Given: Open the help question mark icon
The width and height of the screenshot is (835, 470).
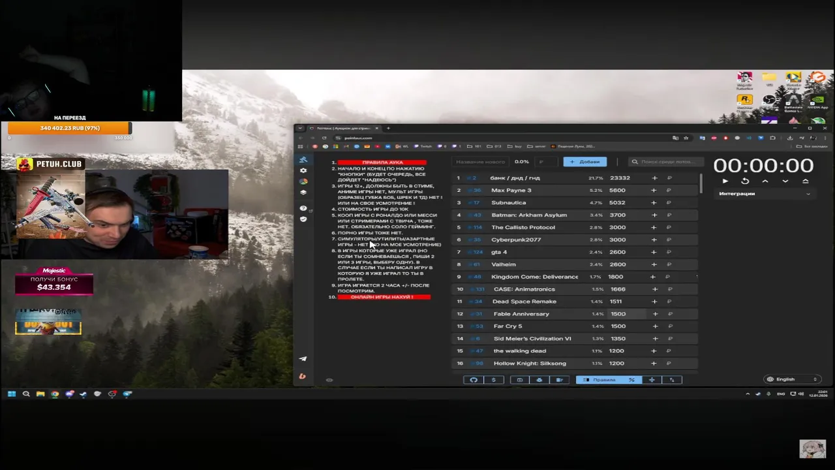Looking at the screenshot, I should coord(303,208).
